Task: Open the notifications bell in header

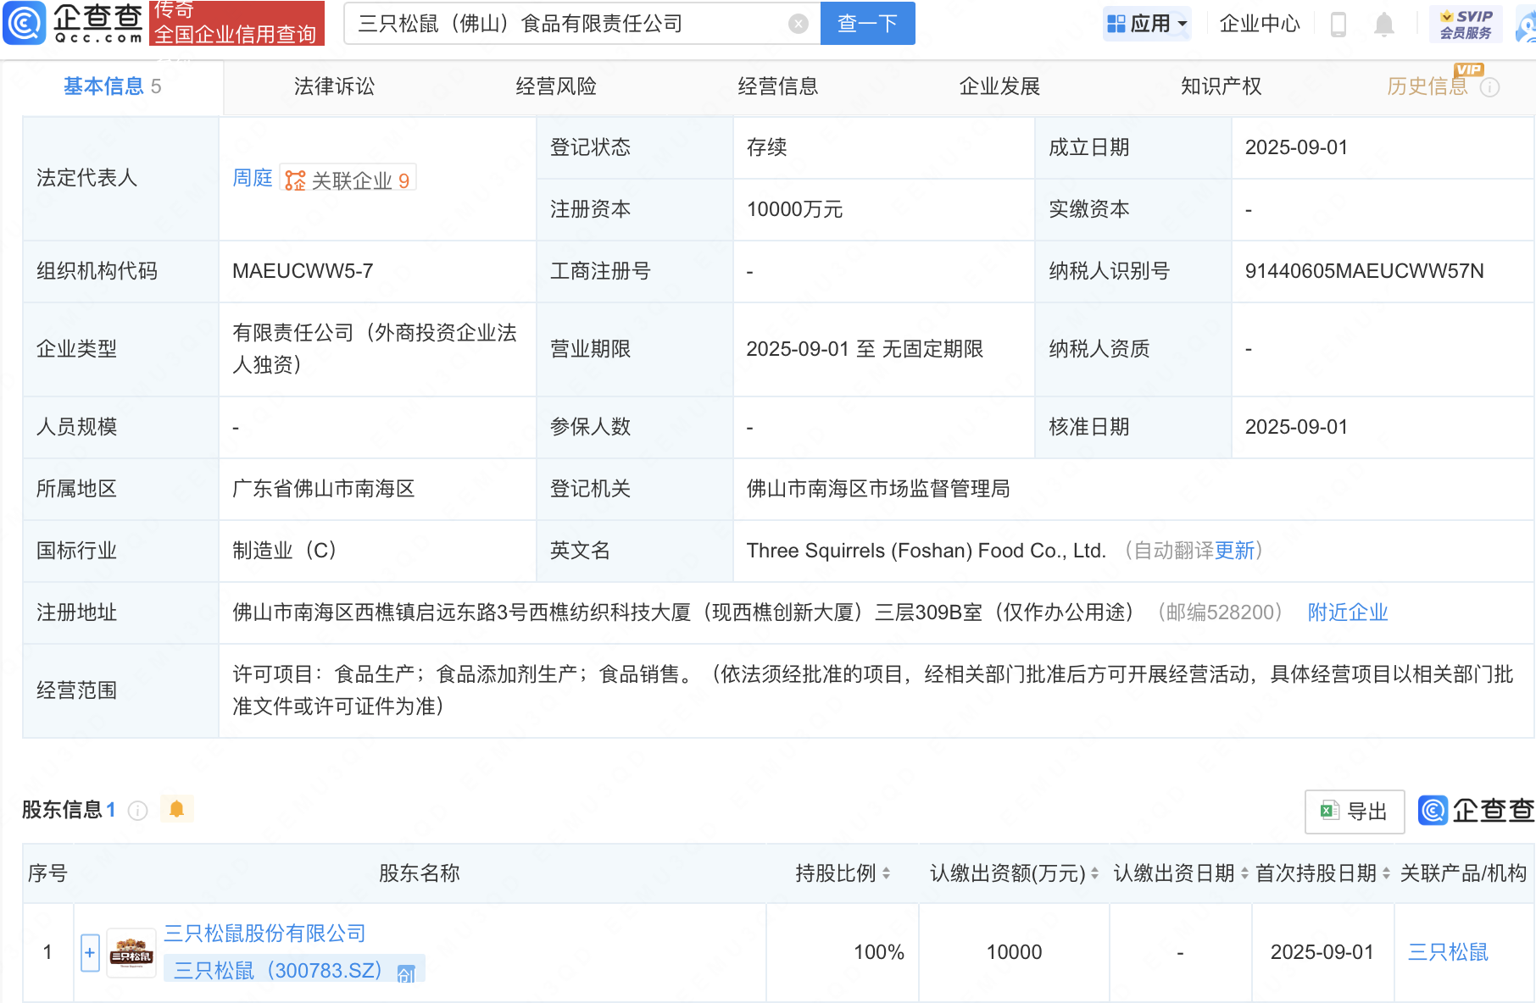Action: [1383, 24]
